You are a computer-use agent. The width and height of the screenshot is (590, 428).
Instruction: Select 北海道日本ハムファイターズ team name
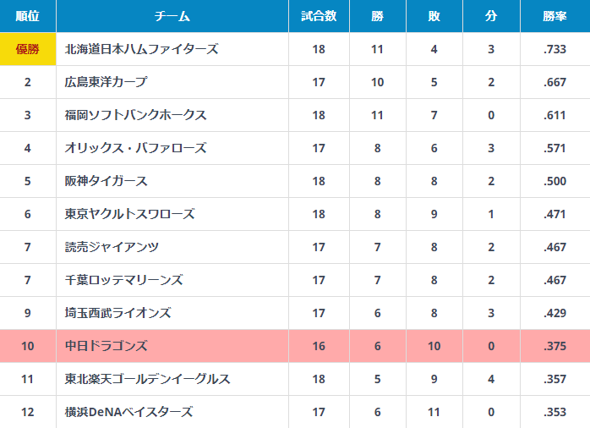141,49
